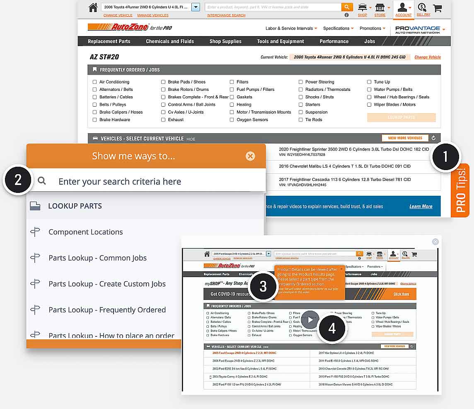This screenshot has width=474, height=409.
Task: Click signpost icon for Parts Lookup - Common Jobs
Action: pos(35,258)
